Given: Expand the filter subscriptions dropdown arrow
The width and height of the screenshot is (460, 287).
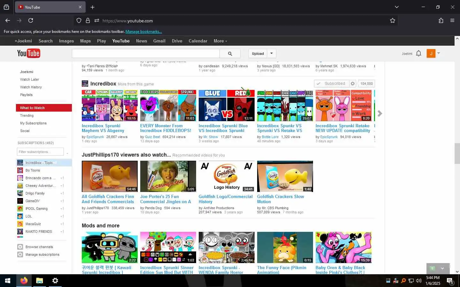Looking at the screenshot, I should (67, 153).
